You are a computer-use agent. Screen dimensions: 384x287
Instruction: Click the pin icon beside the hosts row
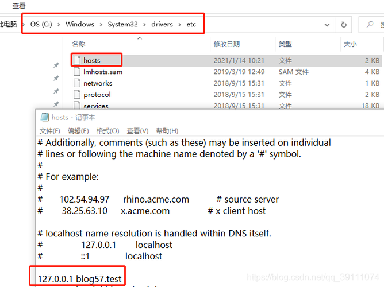click(x=56, y=65)
